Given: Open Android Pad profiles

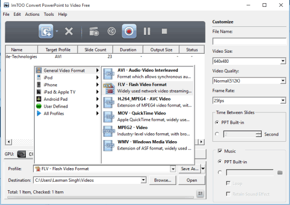Looking at the screenshot, I should (x=67, y=99).
